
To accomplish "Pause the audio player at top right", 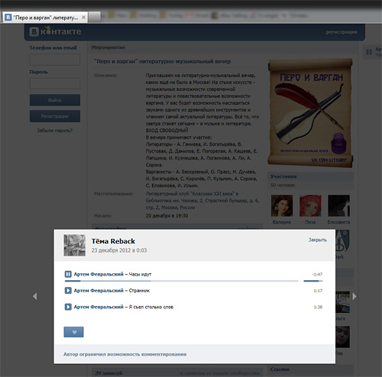I will coord(369,52).
